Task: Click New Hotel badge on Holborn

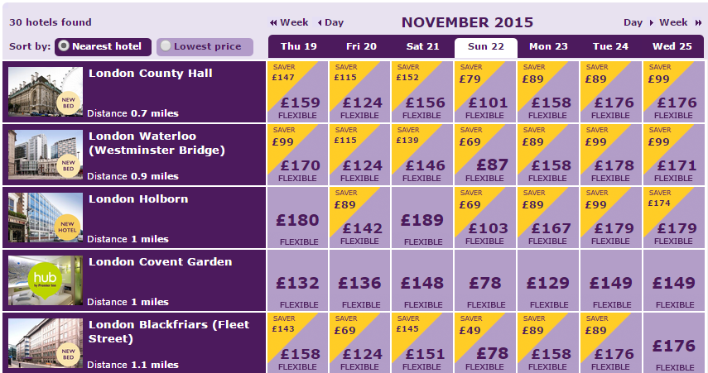Action: tap(67, 227)
